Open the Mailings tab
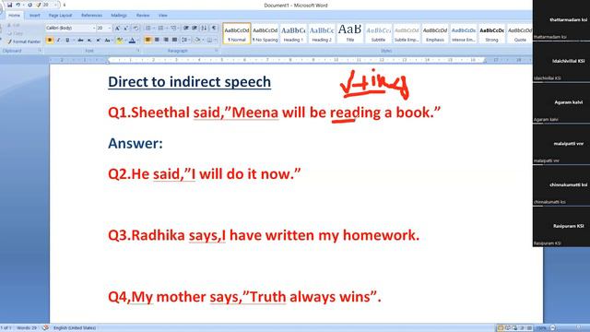The image size is (590, 332). (x=119, y=16)
